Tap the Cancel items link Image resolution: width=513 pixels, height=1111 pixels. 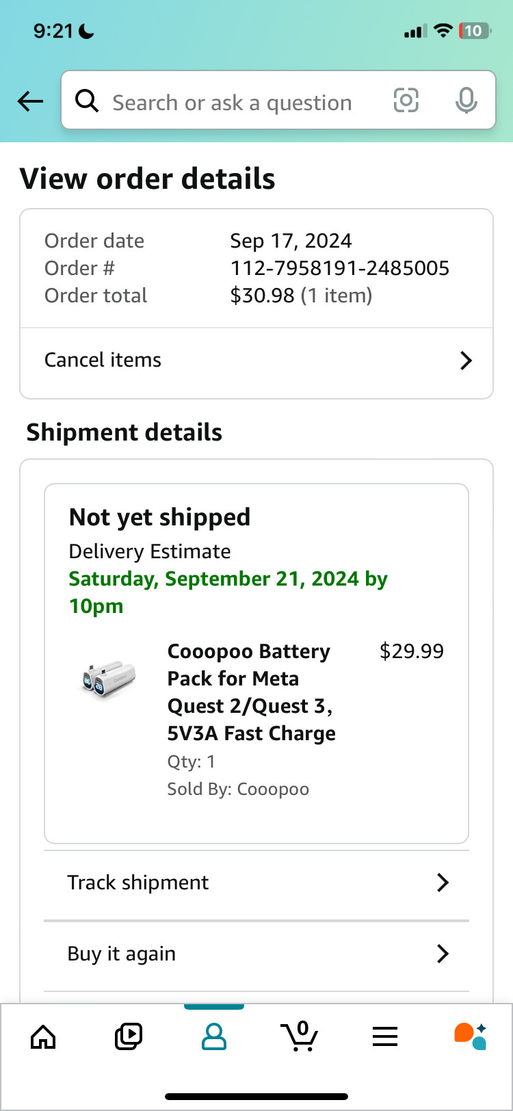point(103,361)
